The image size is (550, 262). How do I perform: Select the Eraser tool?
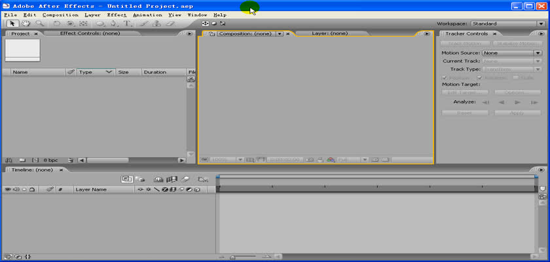pos(170,24)
